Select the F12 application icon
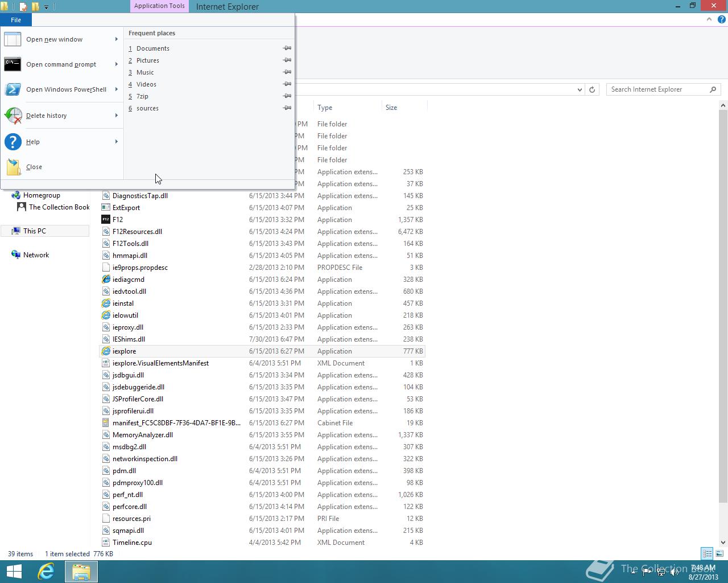728x583 pixels. click(x=106, y=220)
